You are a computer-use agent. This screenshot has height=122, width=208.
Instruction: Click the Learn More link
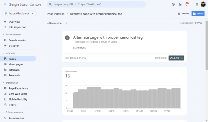[x=79, y=48]
